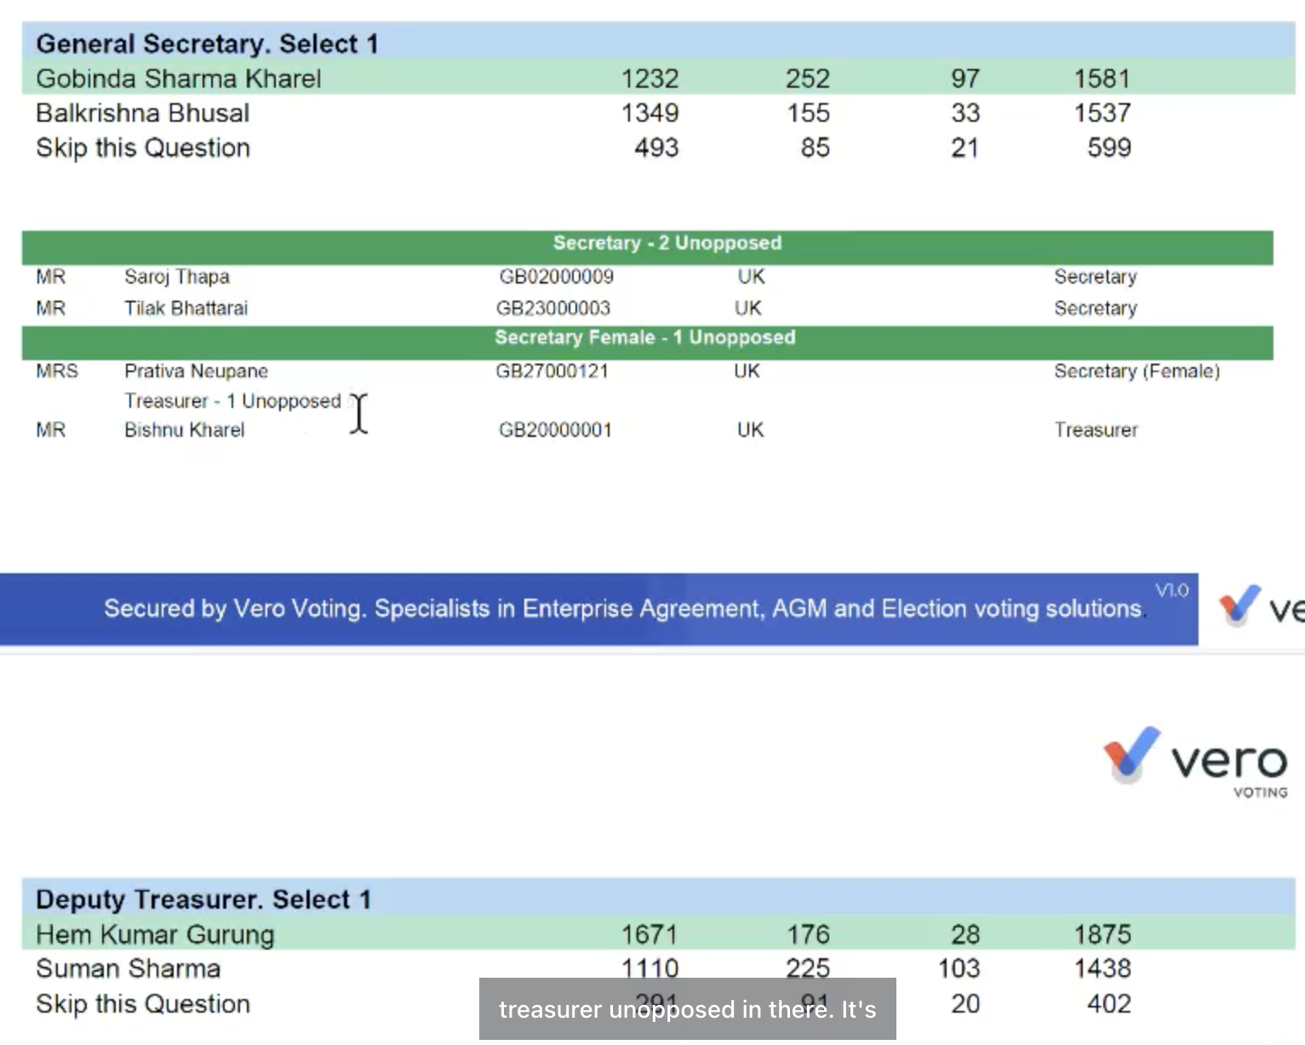
Task: Click the Gobinda Sharma Kharel candidate name
Action: coord(179,78)
